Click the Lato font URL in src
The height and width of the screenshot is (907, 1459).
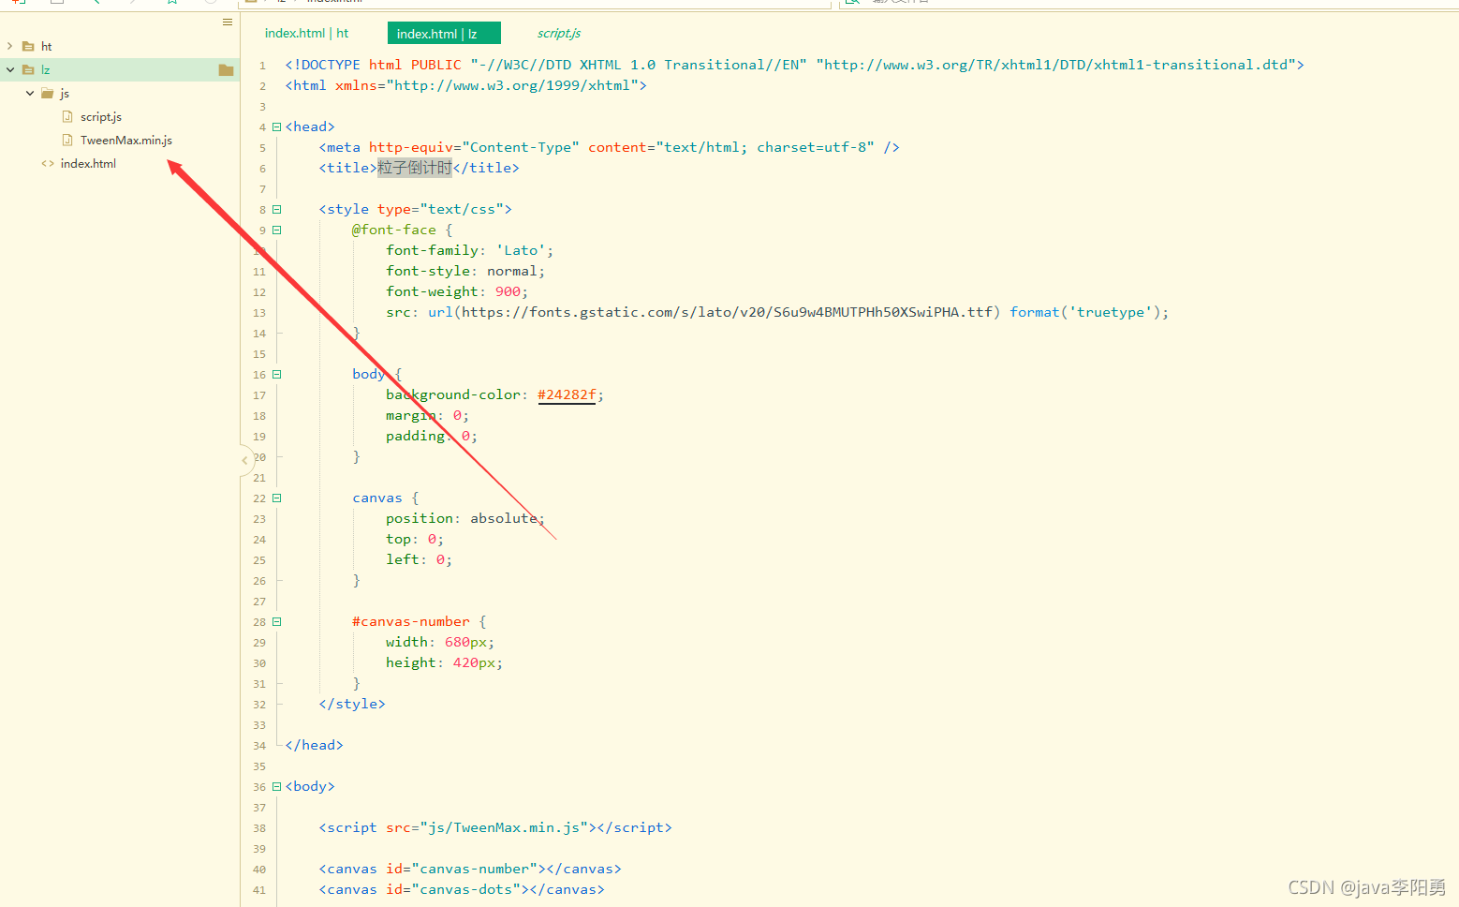tap(727, 312)
